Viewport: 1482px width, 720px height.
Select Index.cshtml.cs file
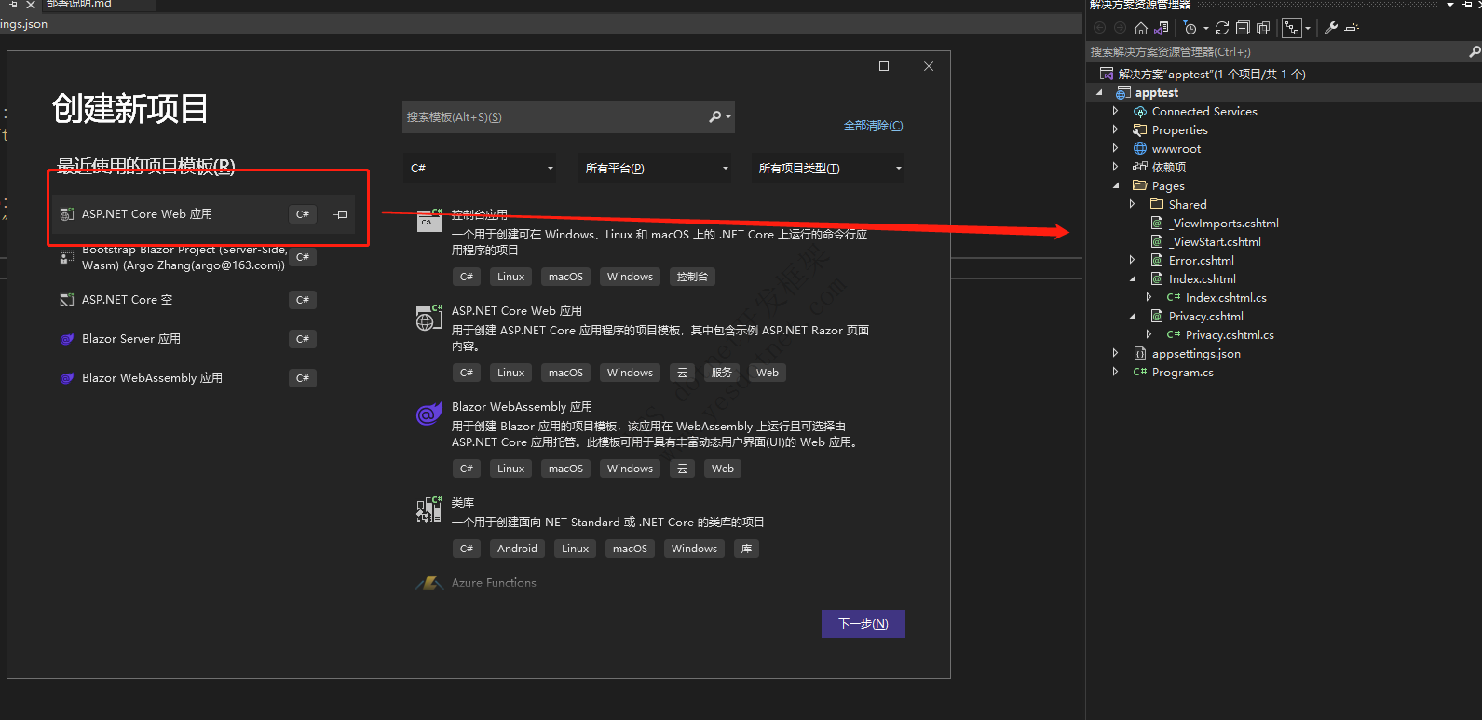[x=1226, y=297]
